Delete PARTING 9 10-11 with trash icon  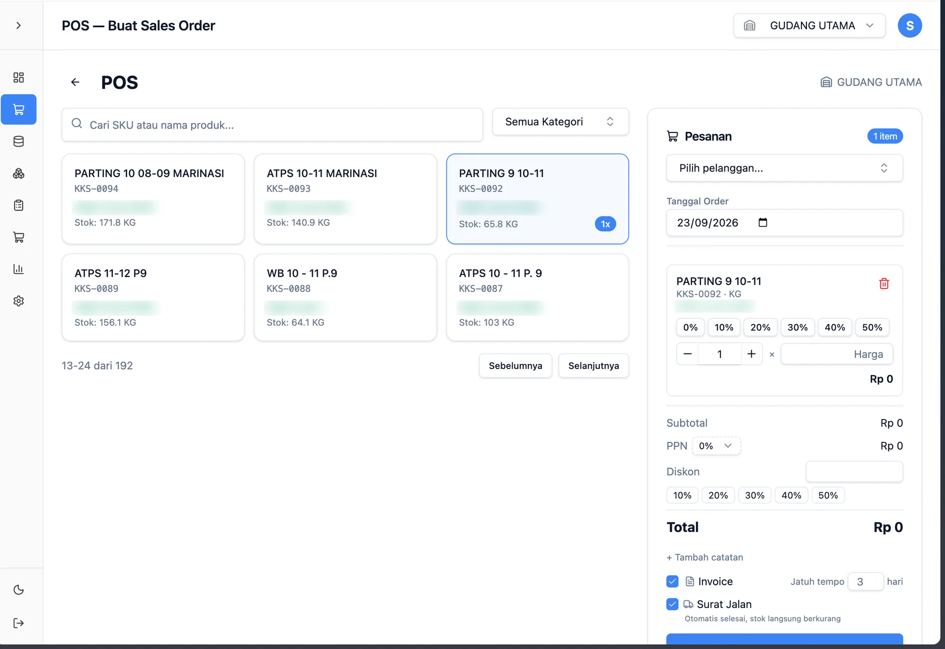(884, 283)
